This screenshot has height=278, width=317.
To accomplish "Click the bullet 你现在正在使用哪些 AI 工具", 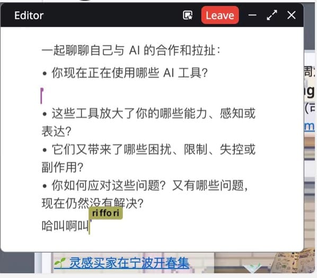I will [x=125, y=73].
